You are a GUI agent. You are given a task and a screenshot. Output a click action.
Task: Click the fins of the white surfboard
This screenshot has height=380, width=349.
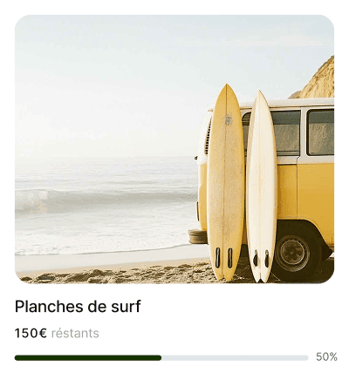(261, 258)
